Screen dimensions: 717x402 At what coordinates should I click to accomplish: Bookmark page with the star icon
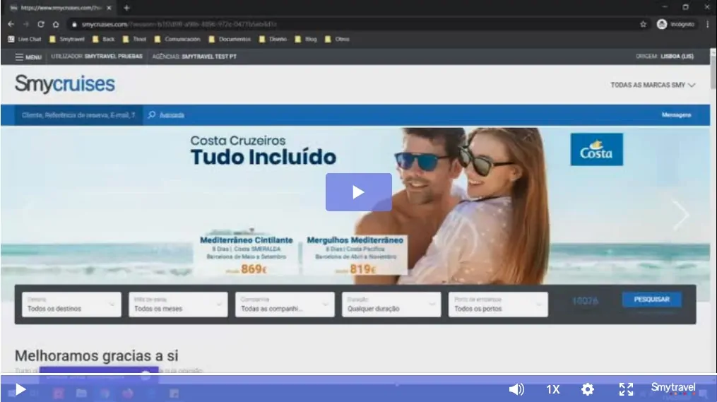pos(643,24)
